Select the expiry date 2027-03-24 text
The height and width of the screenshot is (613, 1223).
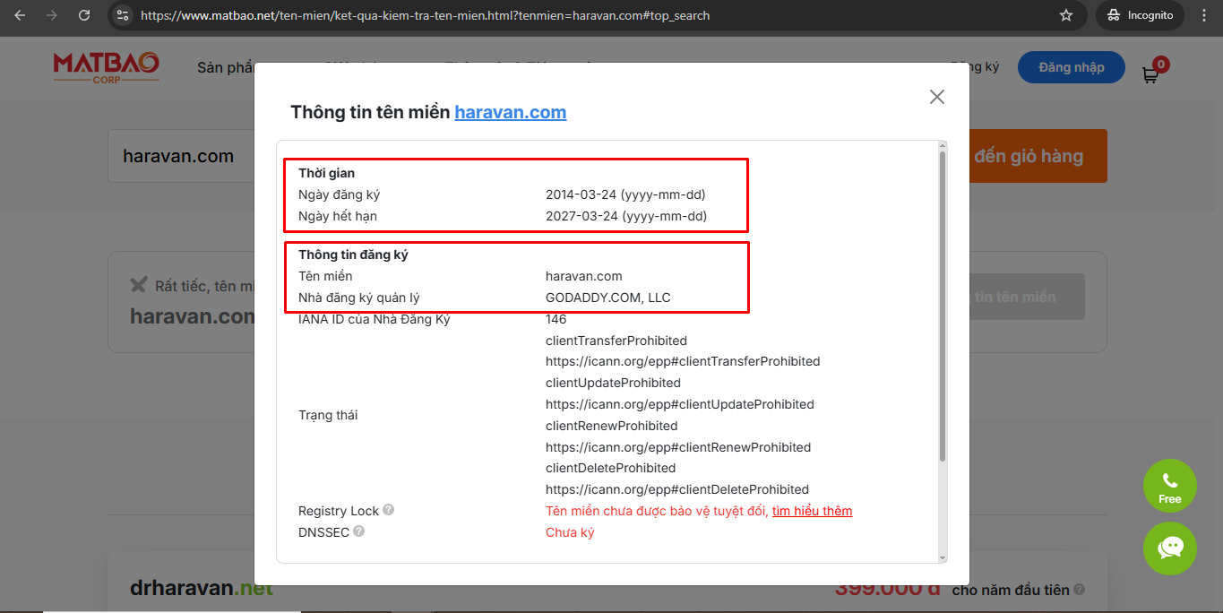[x=625, y=216]
